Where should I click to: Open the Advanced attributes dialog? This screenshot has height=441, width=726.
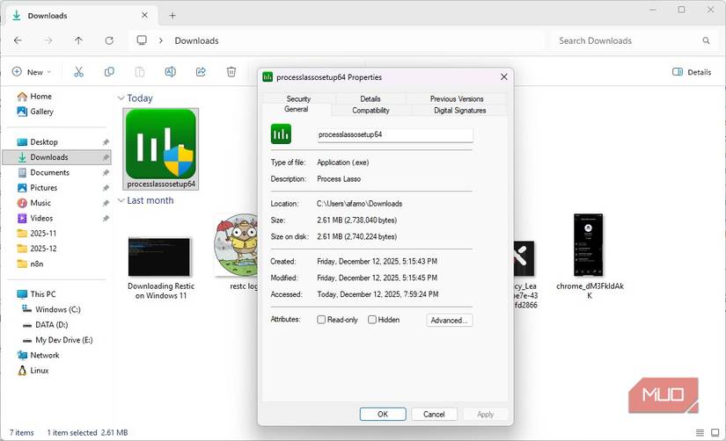449,320
